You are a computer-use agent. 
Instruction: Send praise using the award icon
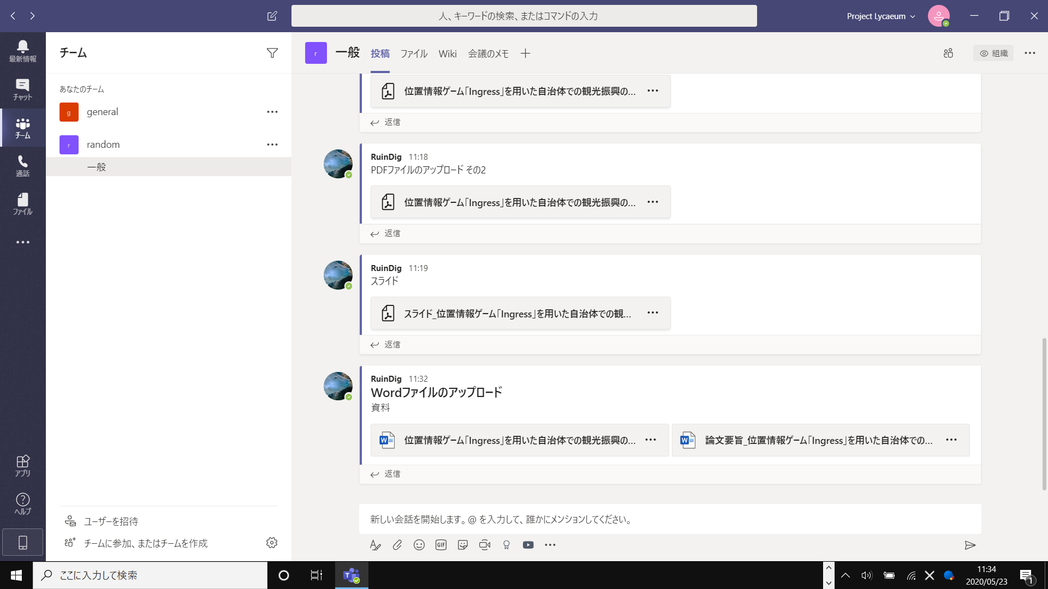pos(507,545)
